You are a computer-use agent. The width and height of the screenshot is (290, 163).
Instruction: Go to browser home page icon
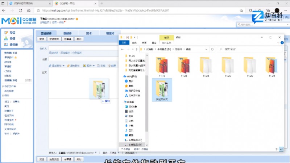point(29,11)
